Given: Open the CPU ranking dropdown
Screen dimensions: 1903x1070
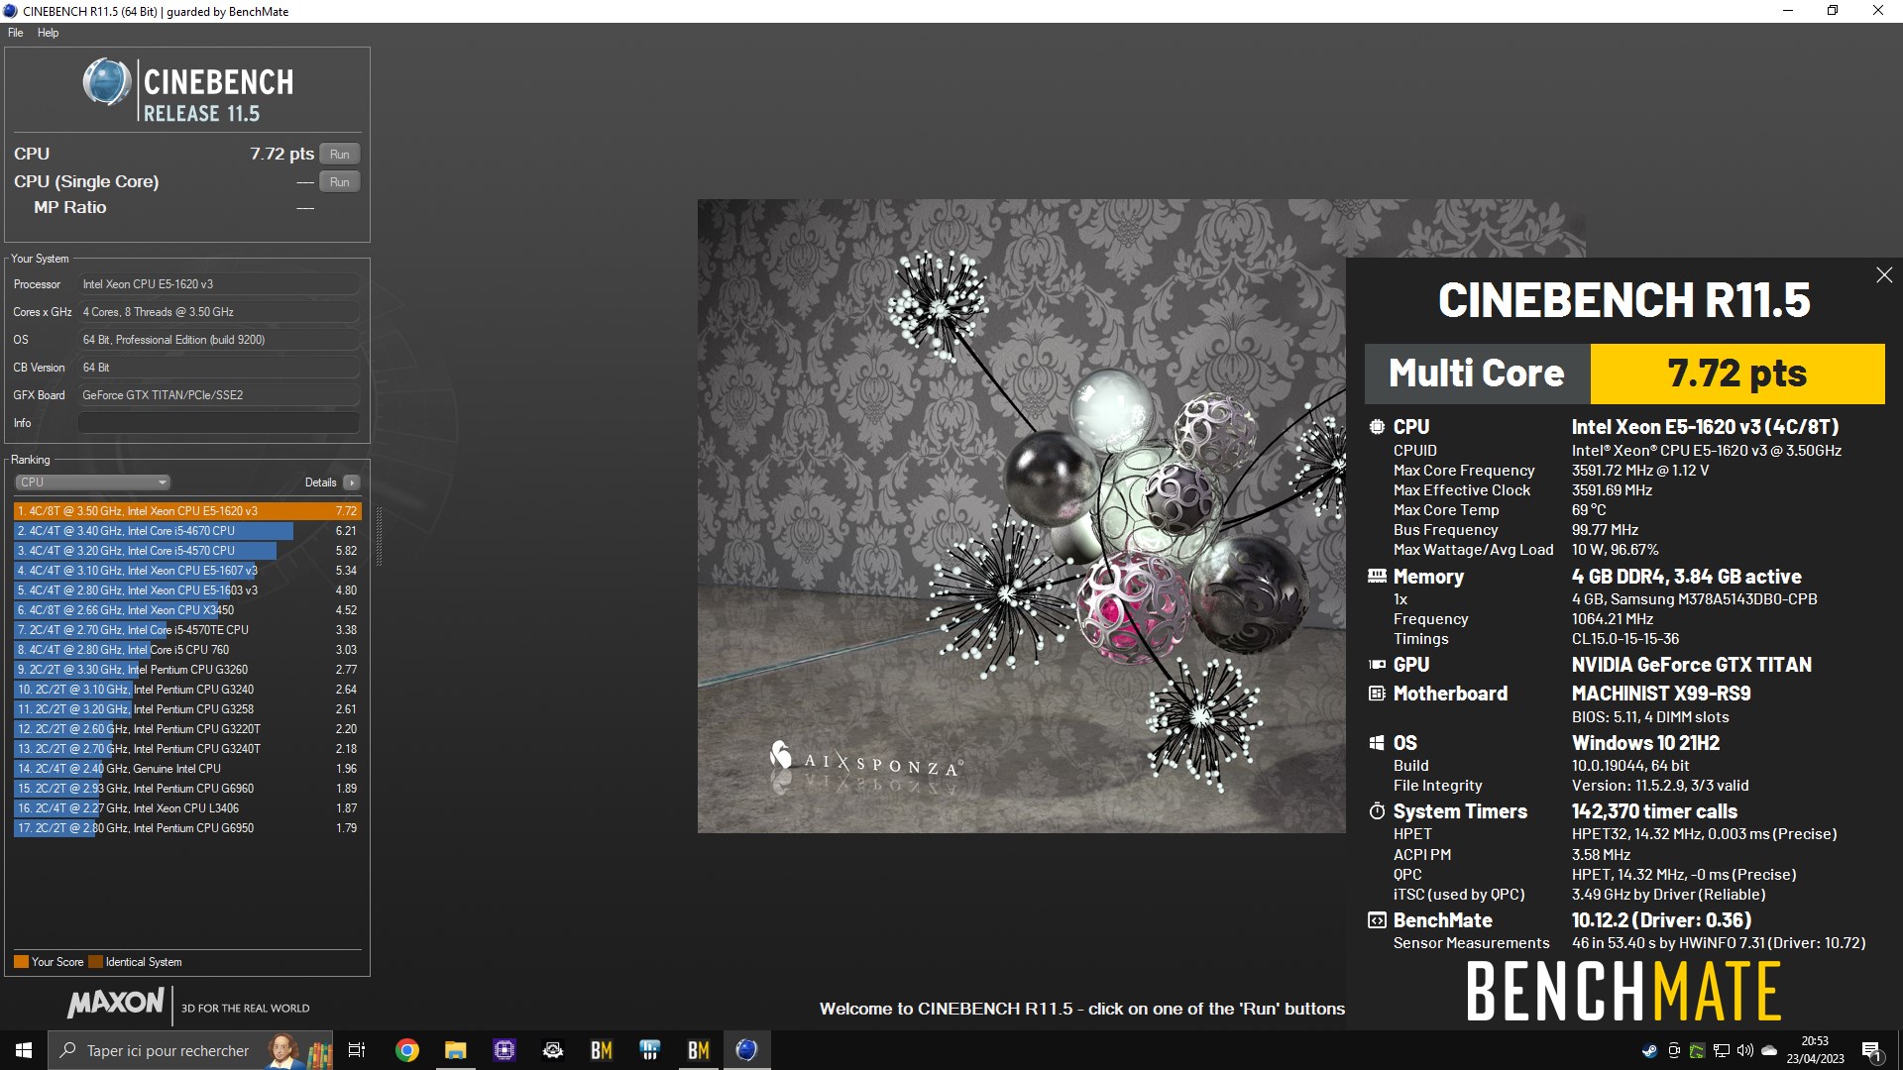Looking at the screenshot, I should pyautogui.click(x=92, y=482).
